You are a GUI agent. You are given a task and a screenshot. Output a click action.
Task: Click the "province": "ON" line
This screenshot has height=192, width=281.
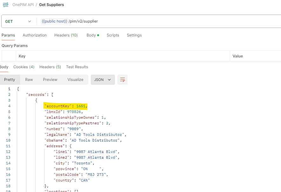(78, 169)
